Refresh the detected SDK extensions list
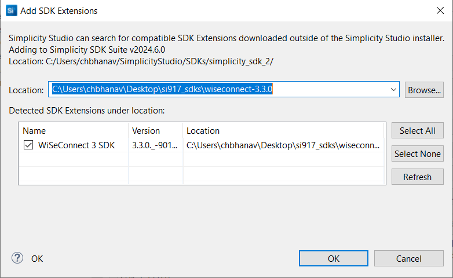This screenshot has width=453, height=278. point(418,177)
